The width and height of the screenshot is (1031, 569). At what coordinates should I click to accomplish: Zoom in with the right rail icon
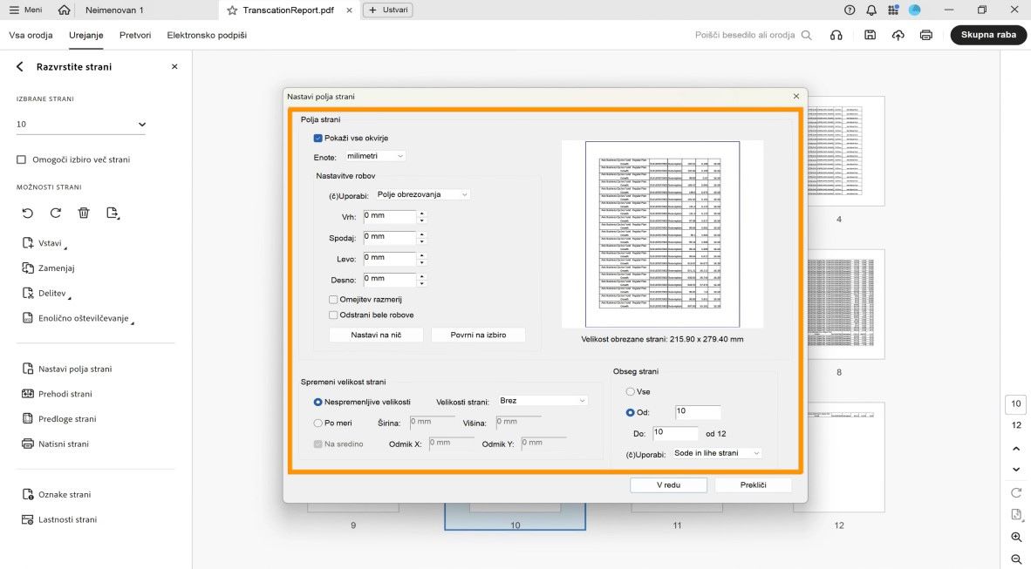1016,537
